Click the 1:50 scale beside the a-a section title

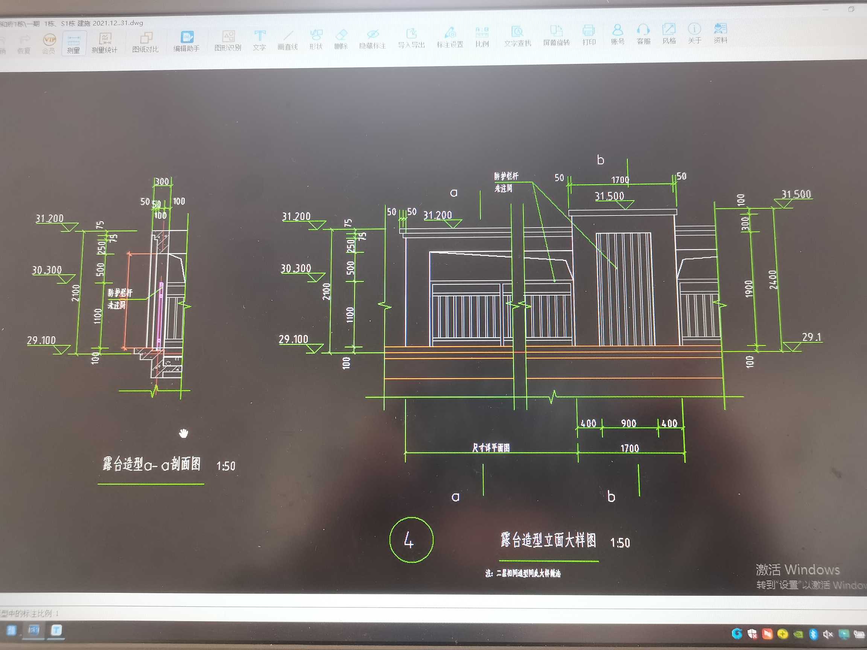[226, 466]
